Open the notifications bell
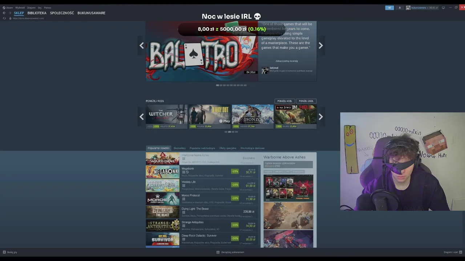Image resolution: width=465 pixels, height=261 pixels. [400, 8]
